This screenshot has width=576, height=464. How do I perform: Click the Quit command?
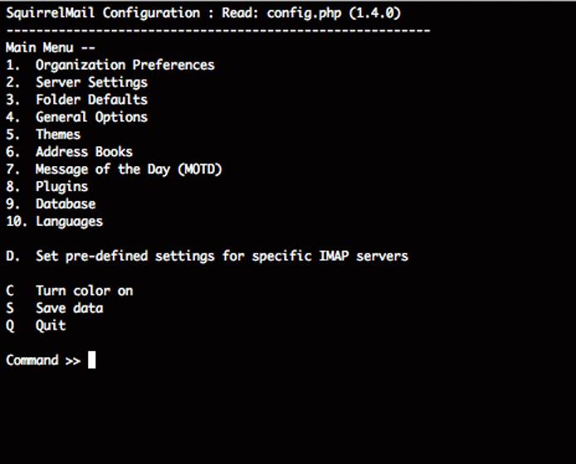51,325
